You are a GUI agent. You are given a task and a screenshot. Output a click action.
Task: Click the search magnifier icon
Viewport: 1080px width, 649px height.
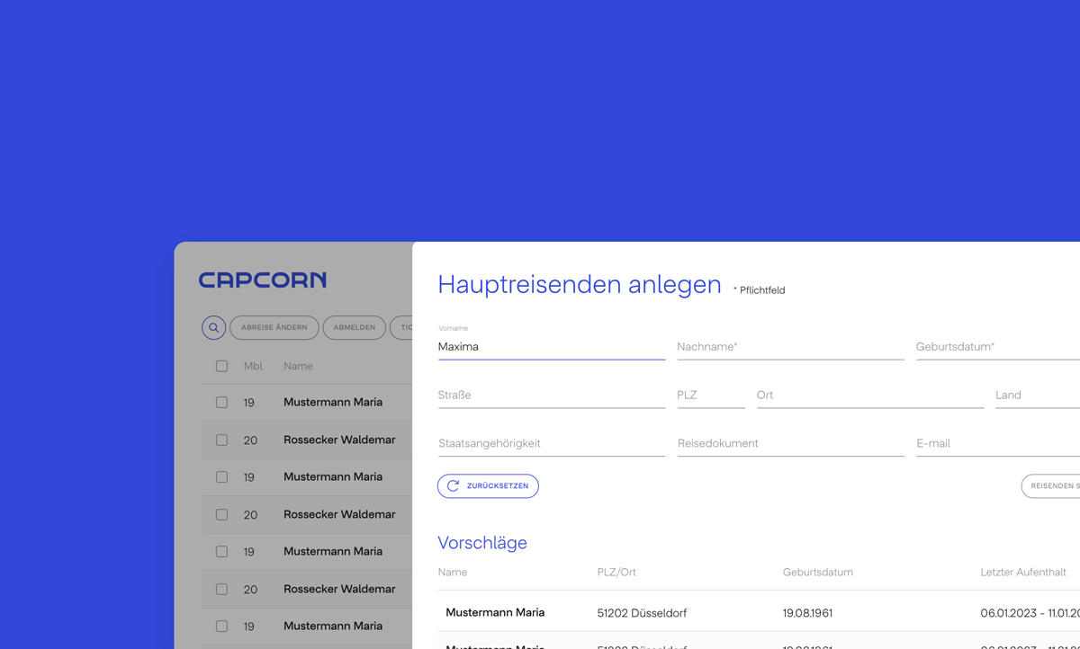point(213,328)
